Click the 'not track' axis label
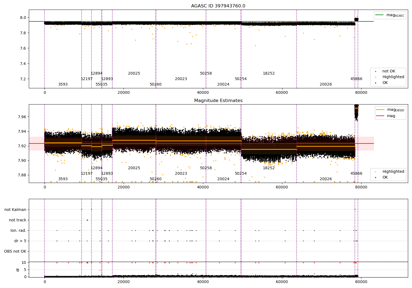 click(18, 220)
